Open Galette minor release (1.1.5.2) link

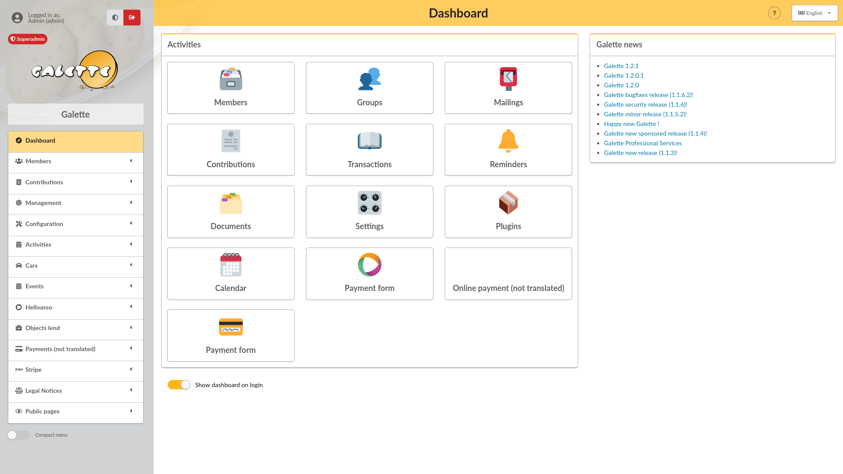[645, 114]
